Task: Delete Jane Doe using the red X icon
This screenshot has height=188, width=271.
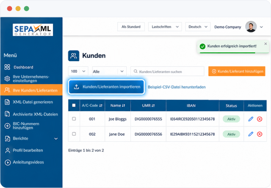Action: pos(260,134)
